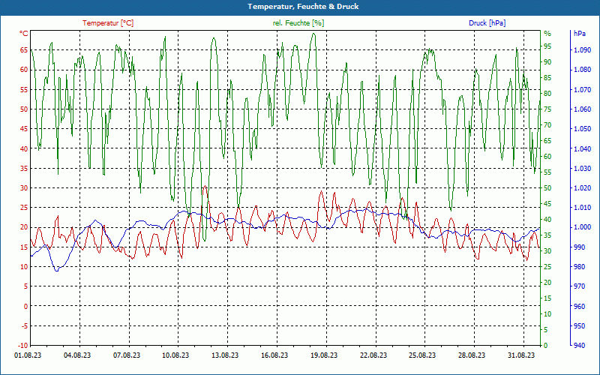Viewport: 600px width, 375px height.
Task: Click the date label '19.08.23'
Action: (324, 355)
